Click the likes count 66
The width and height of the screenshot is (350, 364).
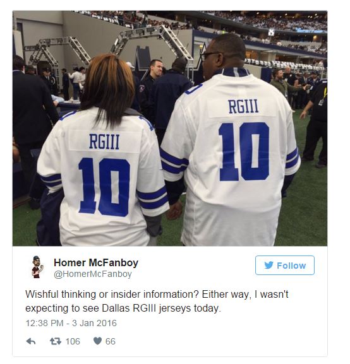click(110, 341)
